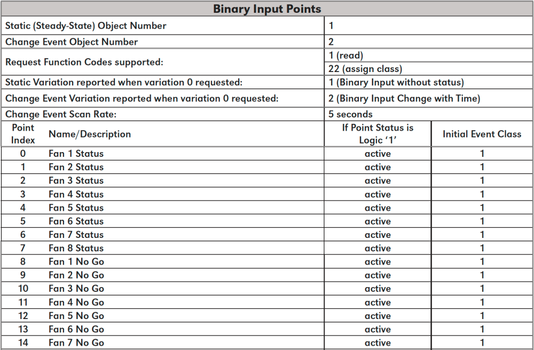
Task: Select the Fan 5 No Go row name
Action: click(76, 316)
